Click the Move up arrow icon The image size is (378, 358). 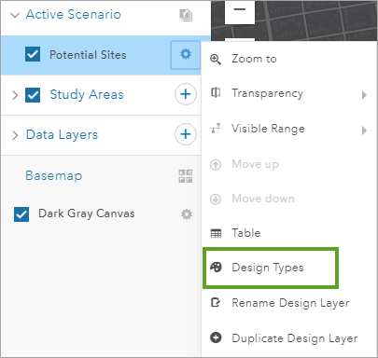pyautogui.click(x=216, y=164)
